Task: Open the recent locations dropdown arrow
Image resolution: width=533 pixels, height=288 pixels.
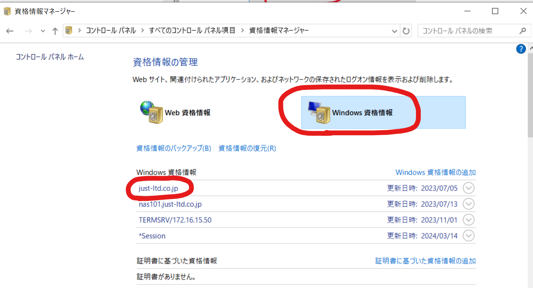Action: click(x=43, y=31)
